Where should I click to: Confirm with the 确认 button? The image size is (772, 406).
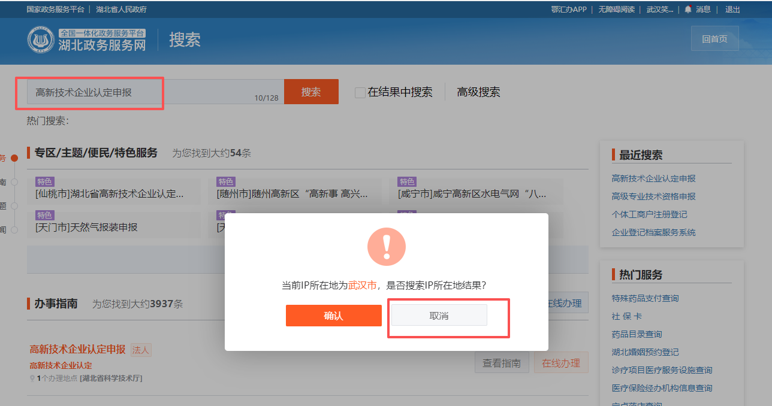coord(334,316)
